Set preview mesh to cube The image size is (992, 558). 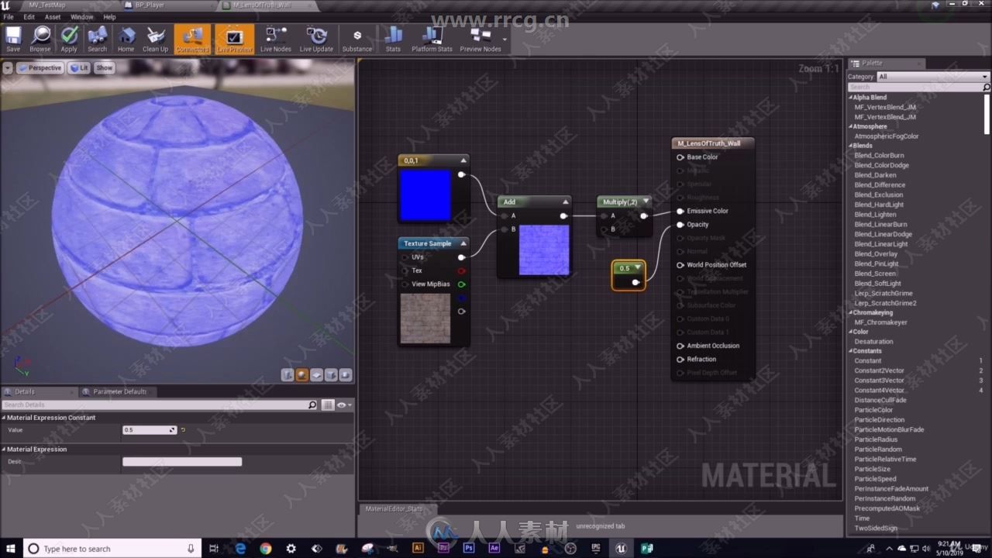(332, 375)
